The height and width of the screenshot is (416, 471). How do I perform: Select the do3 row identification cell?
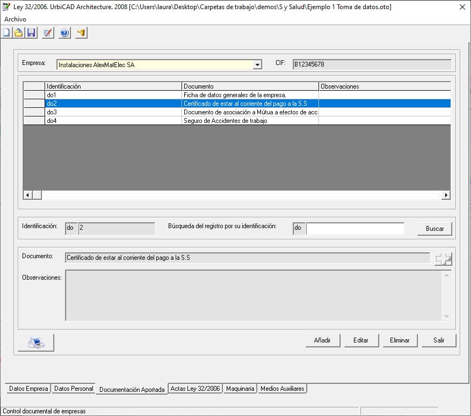click(113, 112)
